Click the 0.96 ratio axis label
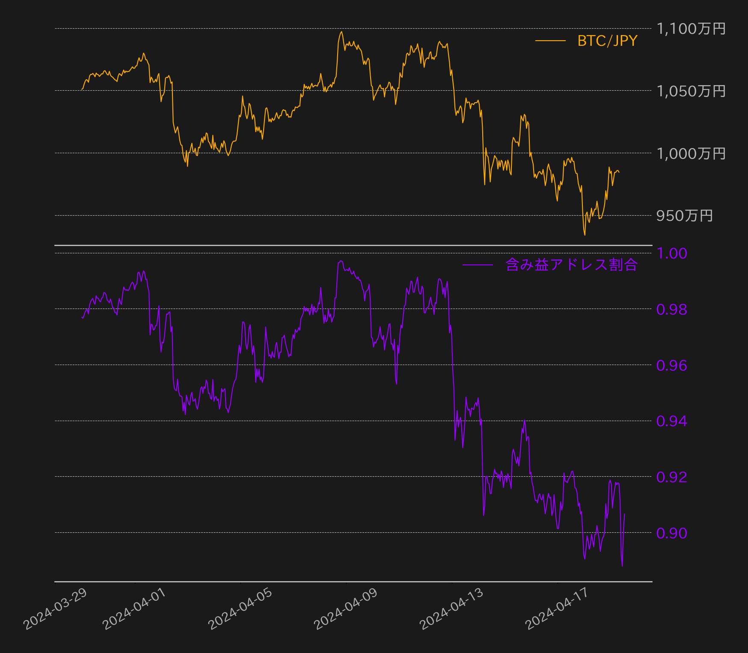Screen dimensions: 748x653 (672, 365)
